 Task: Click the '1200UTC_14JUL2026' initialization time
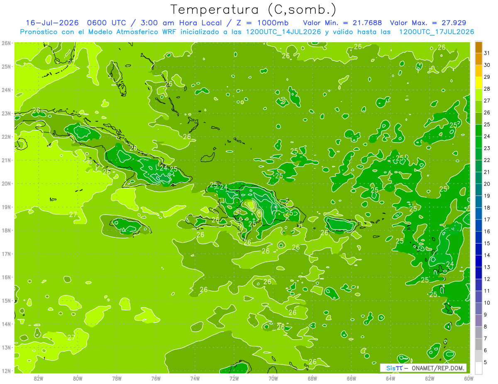(283, 32)
